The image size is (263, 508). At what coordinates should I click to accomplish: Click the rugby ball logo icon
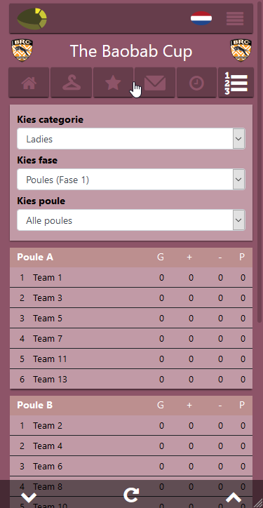coord(32,19)
